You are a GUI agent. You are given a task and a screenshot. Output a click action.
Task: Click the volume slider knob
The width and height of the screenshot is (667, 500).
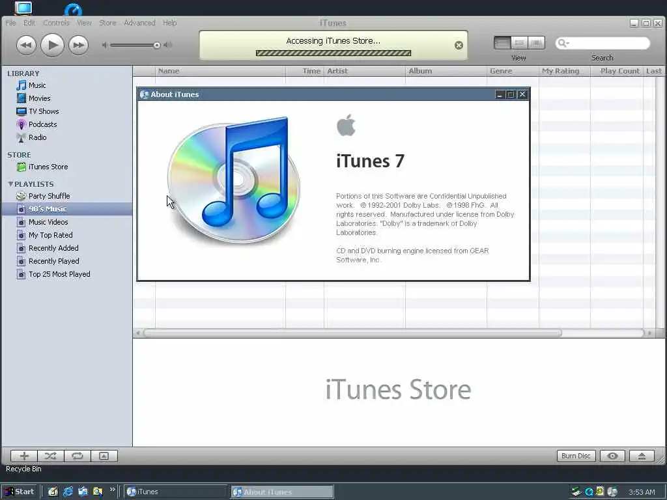click(157, 45)
